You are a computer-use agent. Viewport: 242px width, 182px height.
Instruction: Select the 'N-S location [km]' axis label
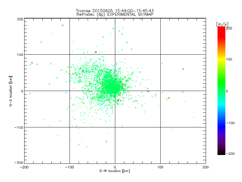pos(11,91)
